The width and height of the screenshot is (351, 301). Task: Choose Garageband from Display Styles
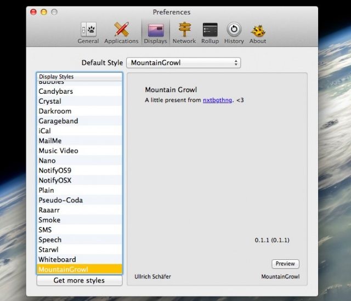coord(58,121)
